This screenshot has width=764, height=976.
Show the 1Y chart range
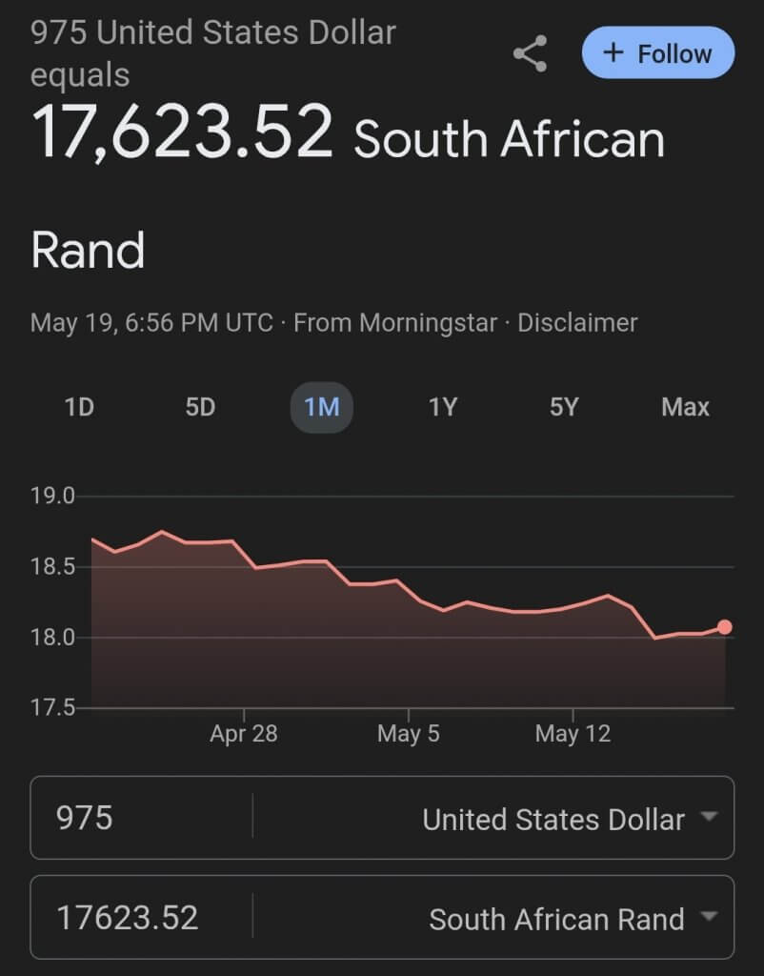[x=443, y=407]
